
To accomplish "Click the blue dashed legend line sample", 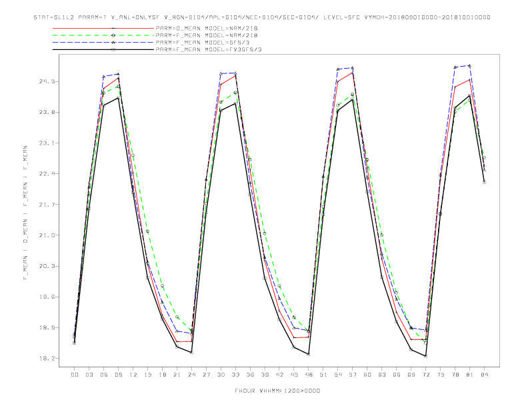I will tap(103, 43).
